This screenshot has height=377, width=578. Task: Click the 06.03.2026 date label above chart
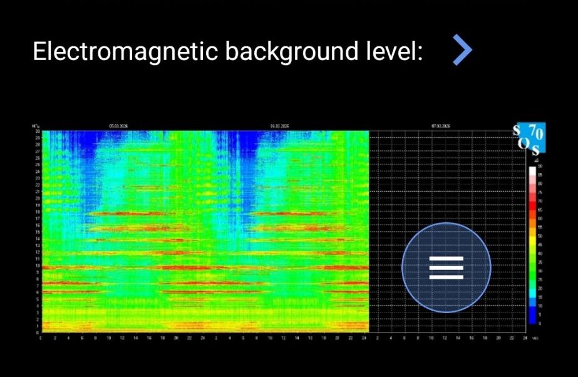[x=279, y=126]
